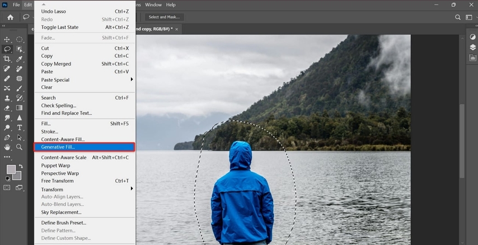The width and height of the screenshot is (478, 245).
Task: Open the Adjustments panel icon
Action: tap(473, 37)
